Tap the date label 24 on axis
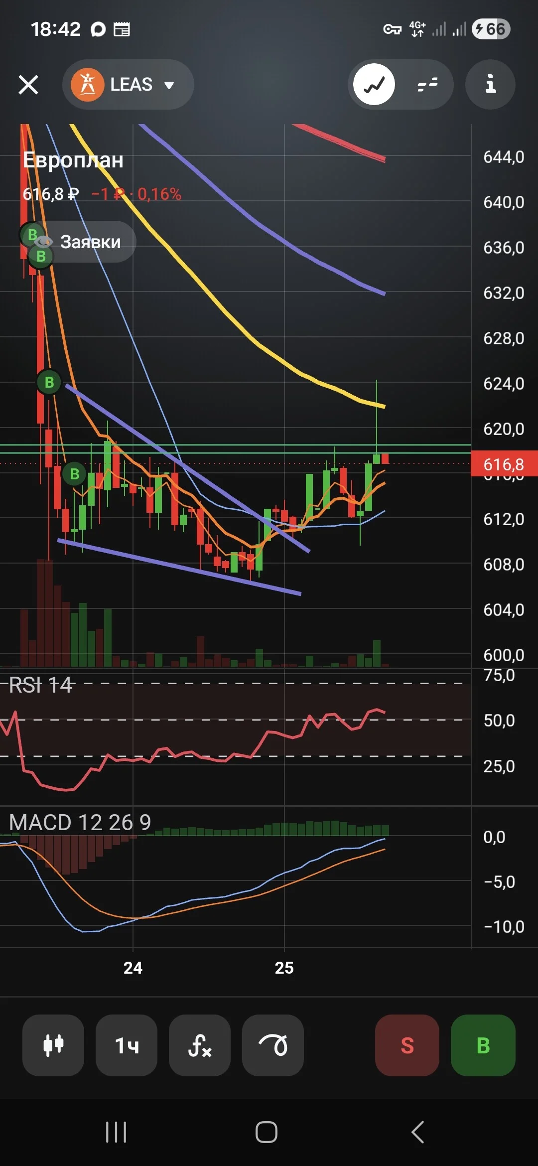 133,968
